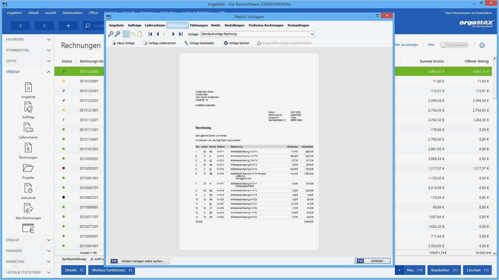Open the Proforma-Rechnungen tab
This screenshot has height=280, width=499.
coord(266,26)
